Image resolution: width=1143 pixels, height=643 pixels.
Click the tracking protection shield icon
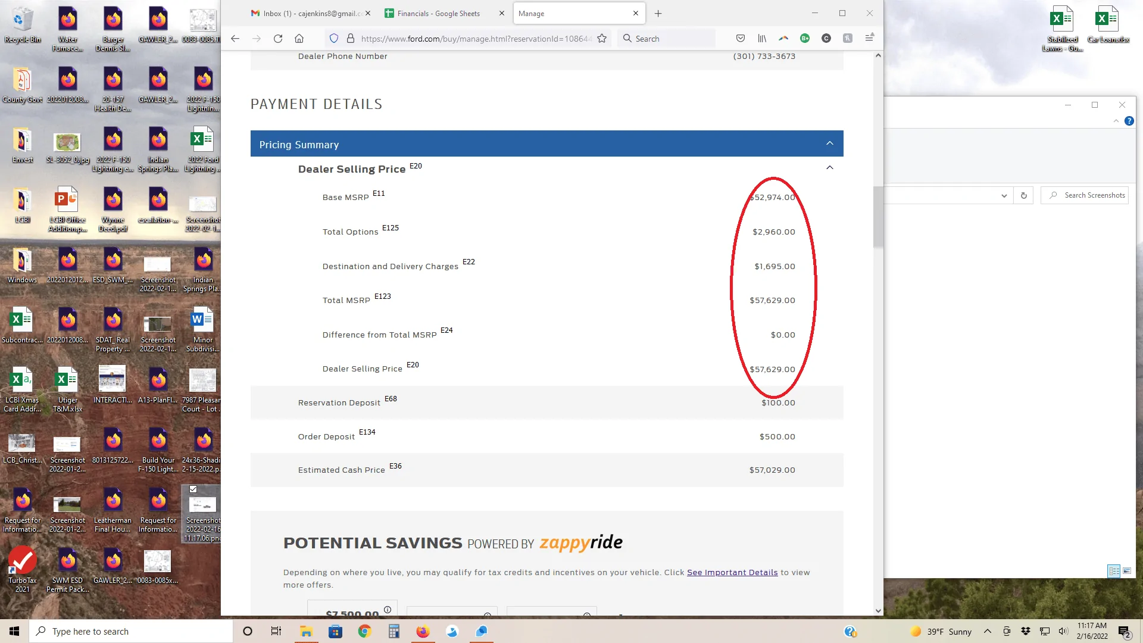tap(333, 38)
